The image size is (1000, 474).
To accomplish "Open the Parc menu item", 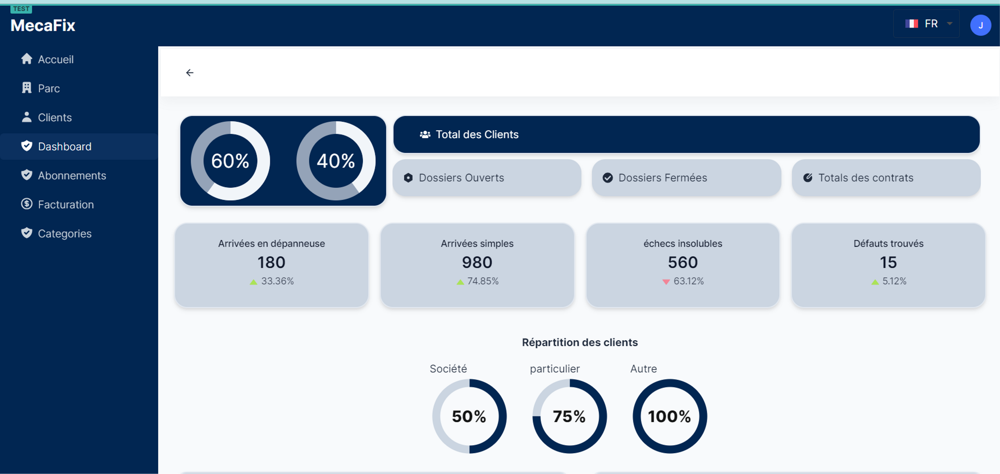I will pos(79,89).
